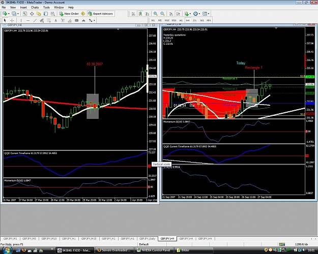Open the Charts menu
Viewport: 318px width, 254px height.
35,7
